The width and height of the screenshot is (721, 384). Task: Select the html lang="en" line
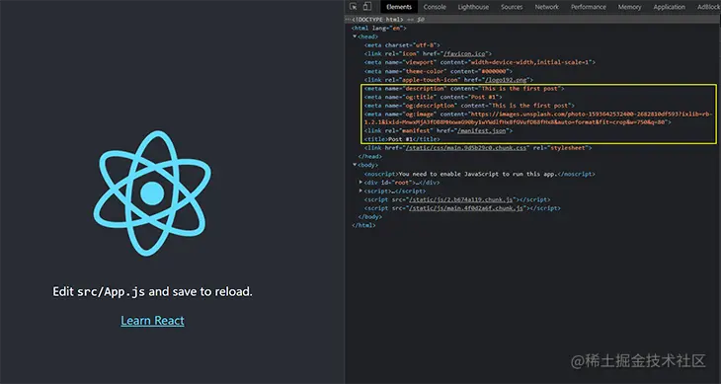(x=379, y=28)
